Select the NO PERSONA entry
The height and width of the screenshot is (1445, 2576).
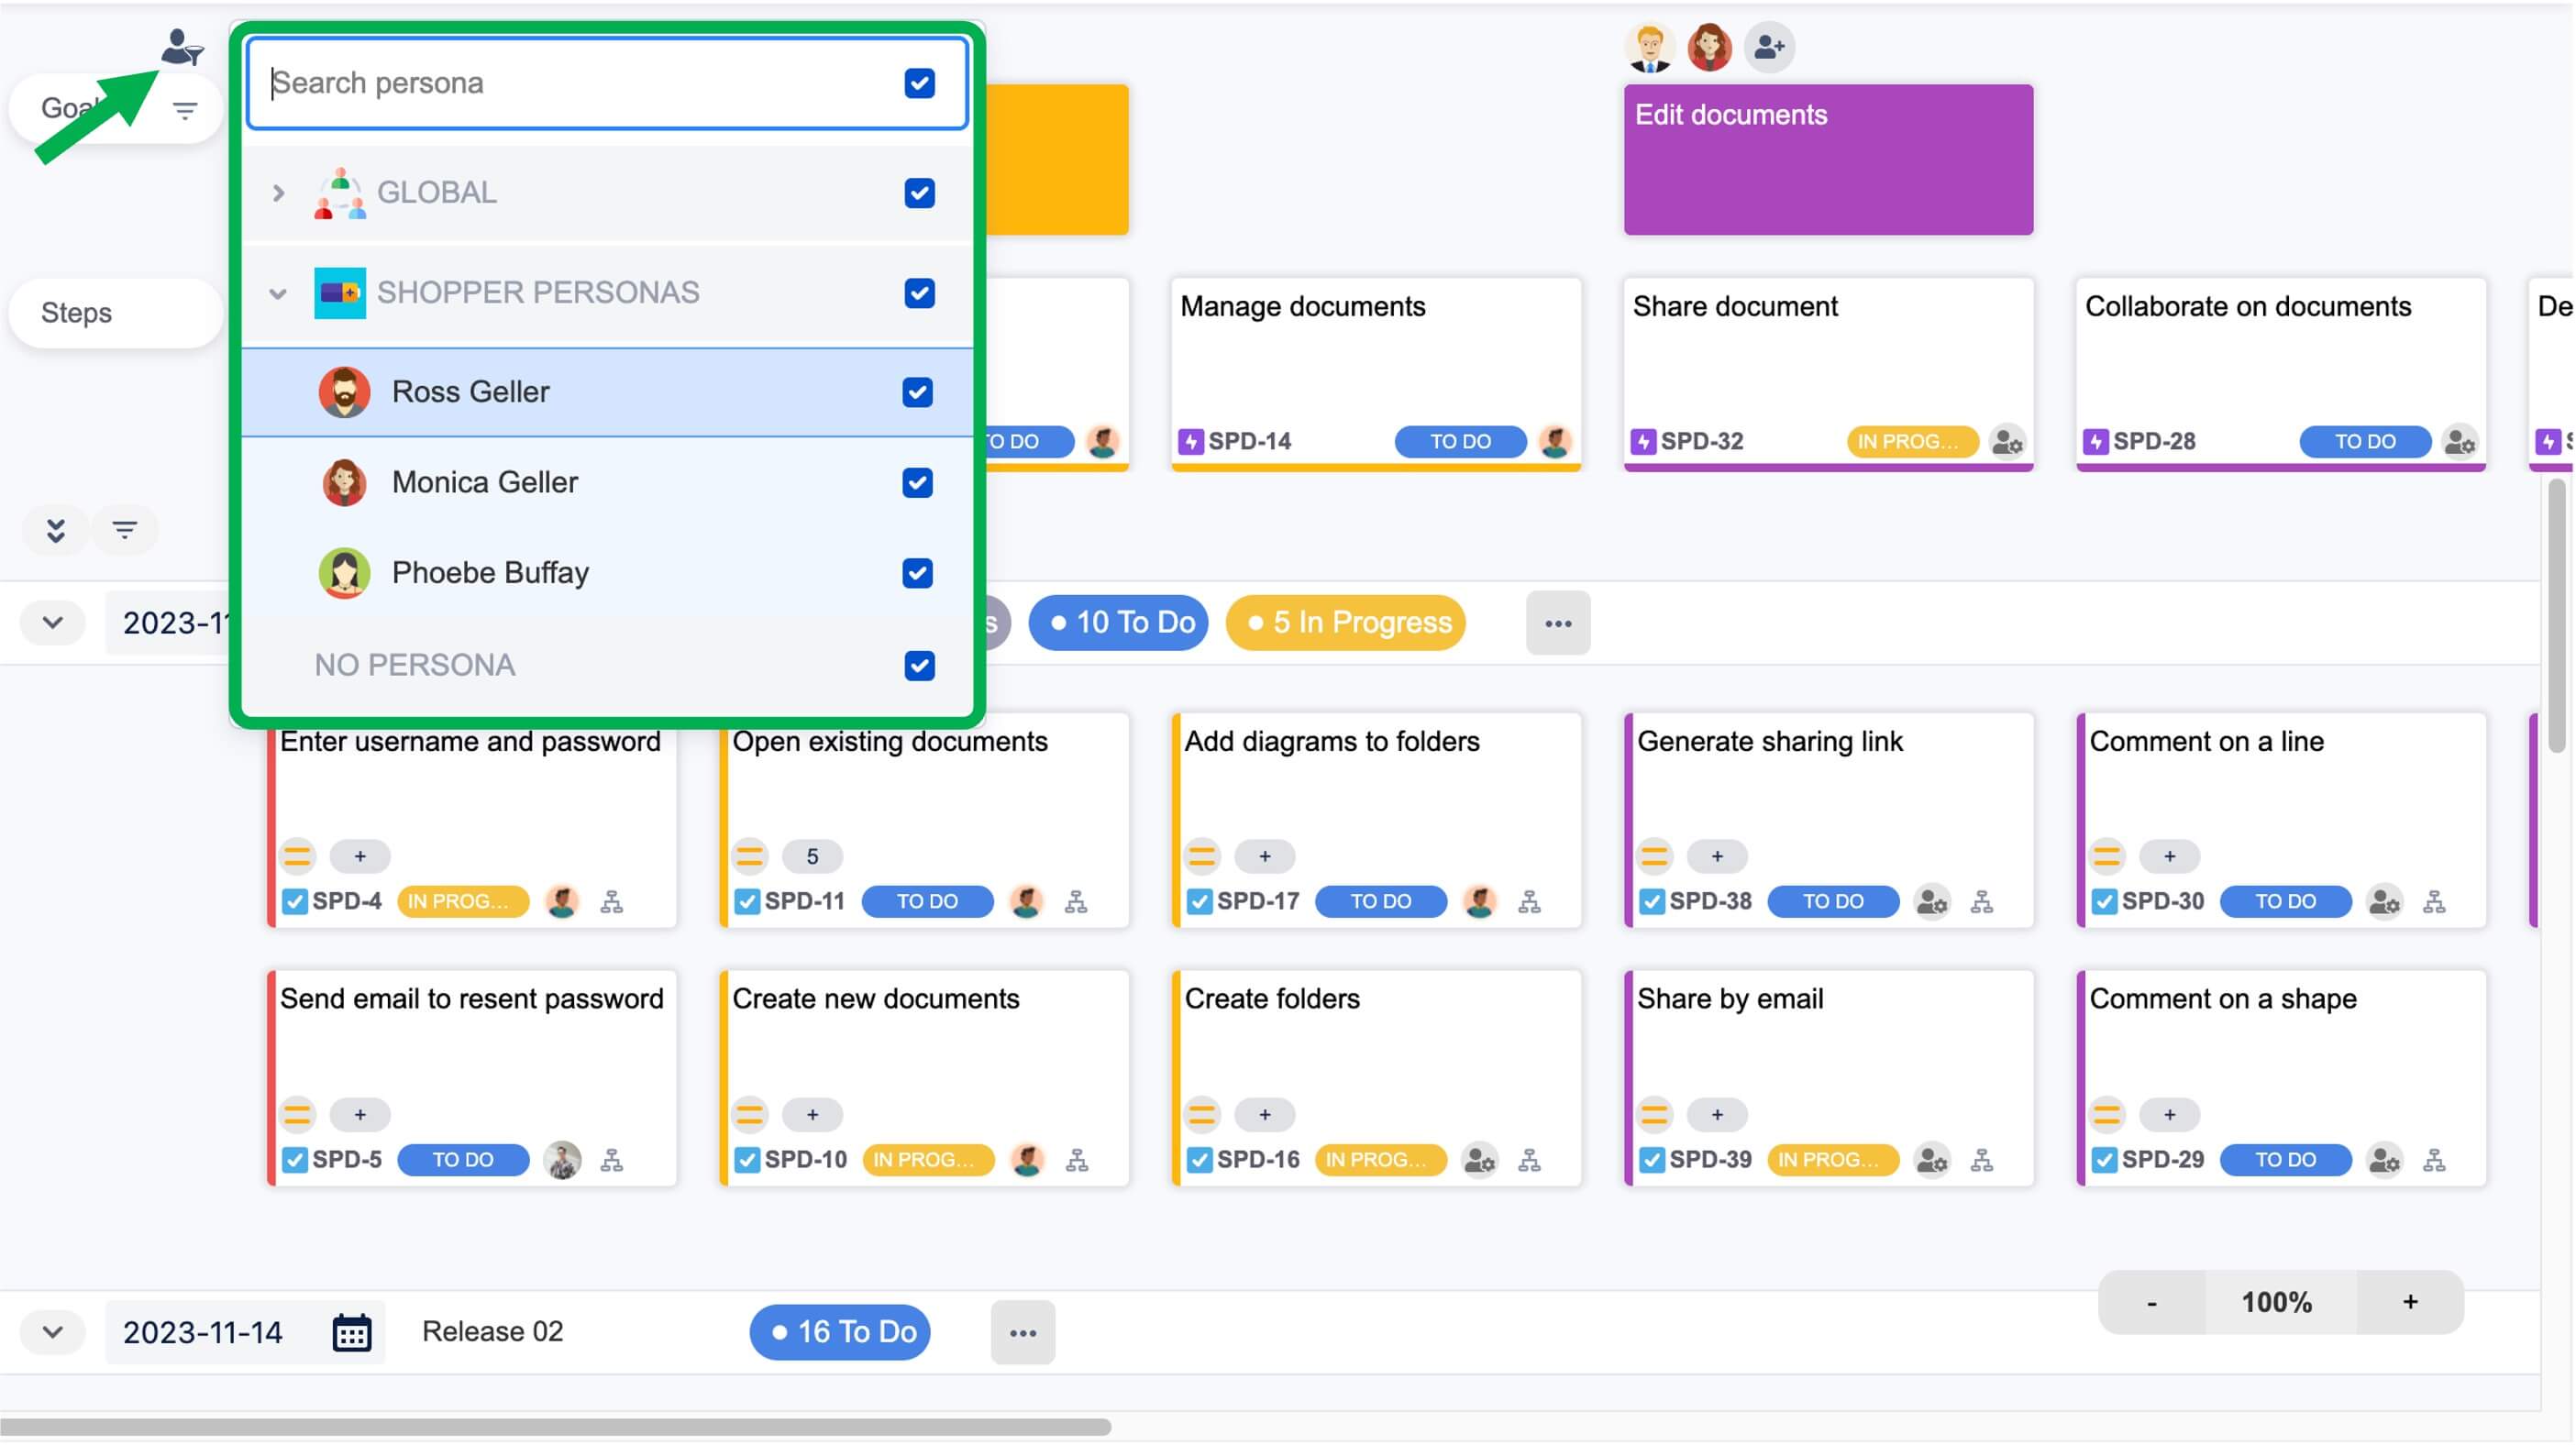point(608,666)
